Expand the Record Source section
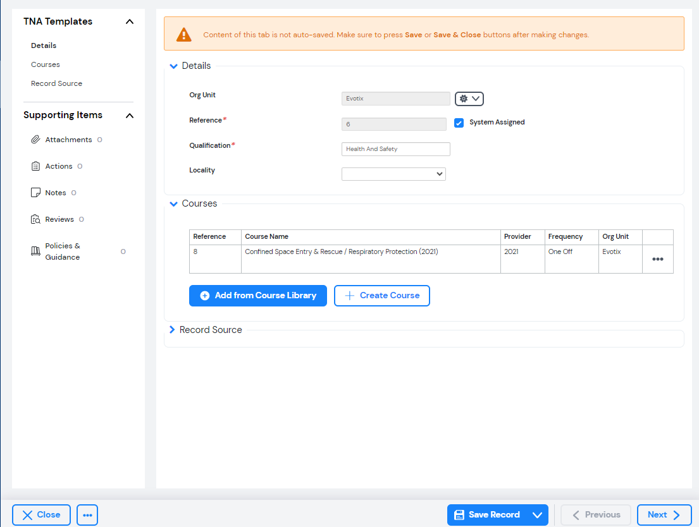This screenshot has width=699, height=527. pos(172,329)
